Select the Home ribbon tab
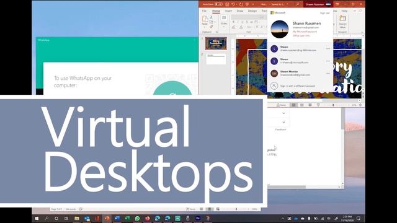 pyautogui.click(x=216, y=11)
